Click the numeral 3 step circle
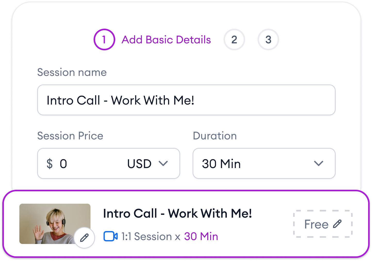 pyautogui.click(x=268, y=39)
